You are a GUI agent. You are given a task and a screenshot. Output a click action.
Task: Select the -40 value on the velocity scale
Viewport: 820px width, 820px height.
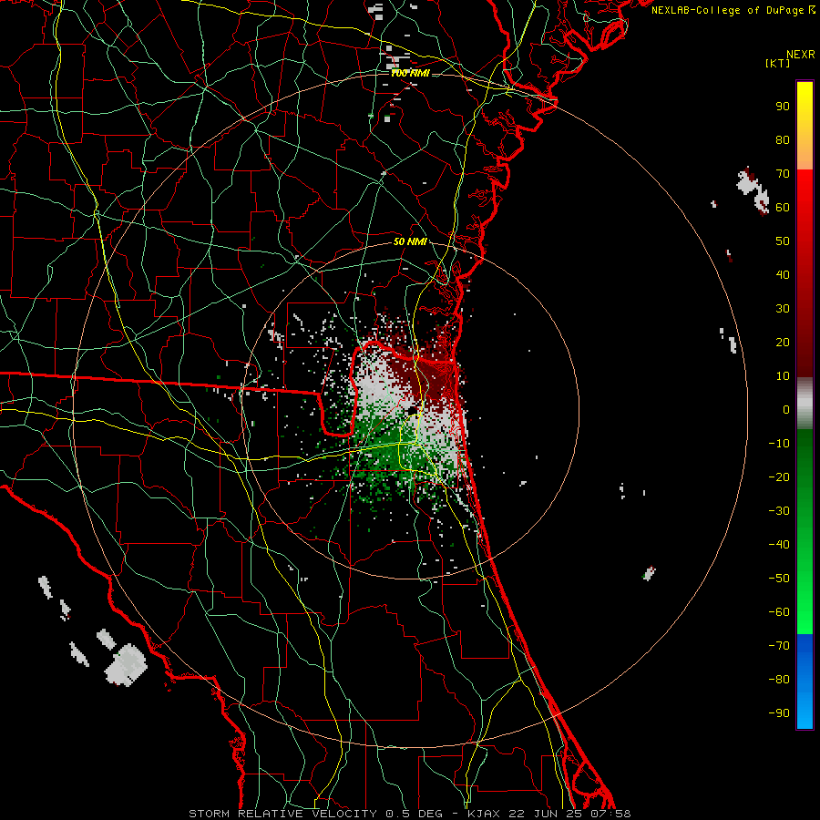pyautogui.click(x=779, y=545)
